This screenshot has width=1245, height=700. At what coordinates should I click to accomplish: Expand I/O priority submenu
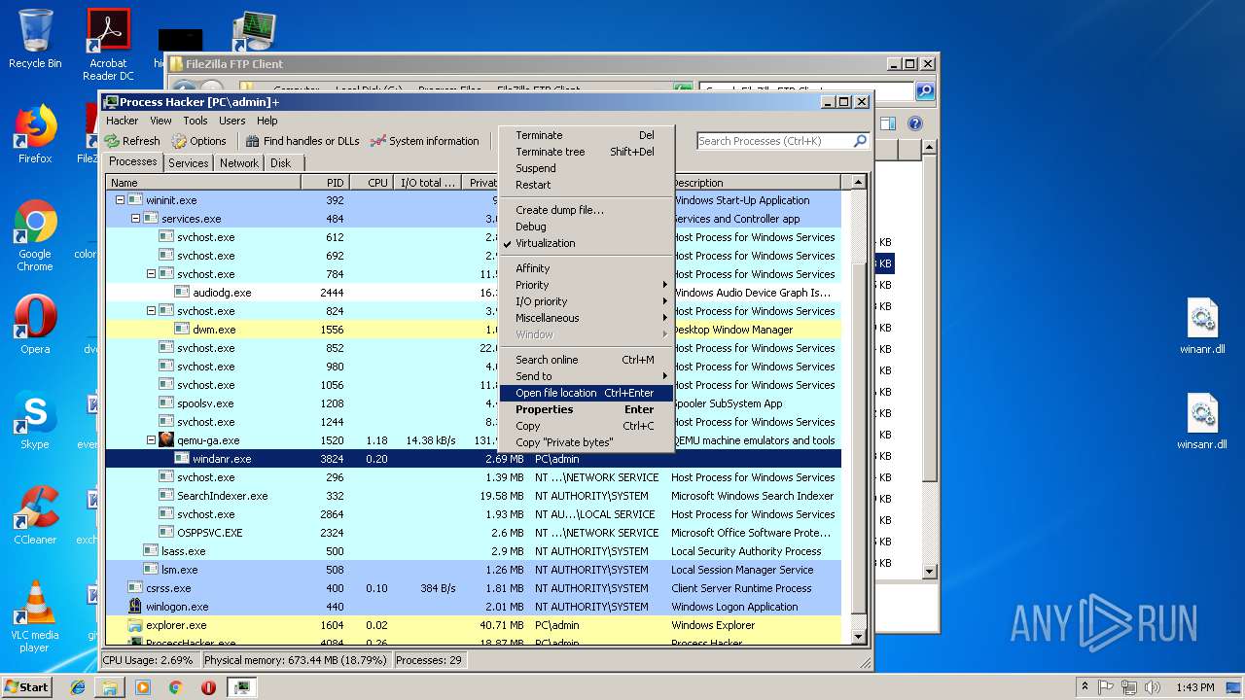pos(586,301)
